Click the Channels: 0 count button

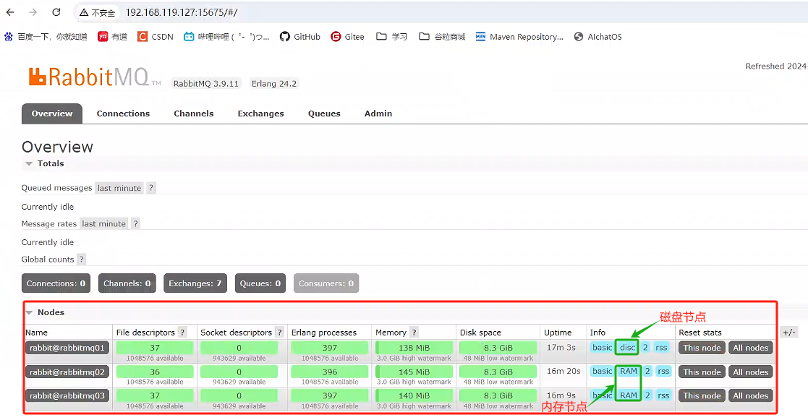pos(127,283)
